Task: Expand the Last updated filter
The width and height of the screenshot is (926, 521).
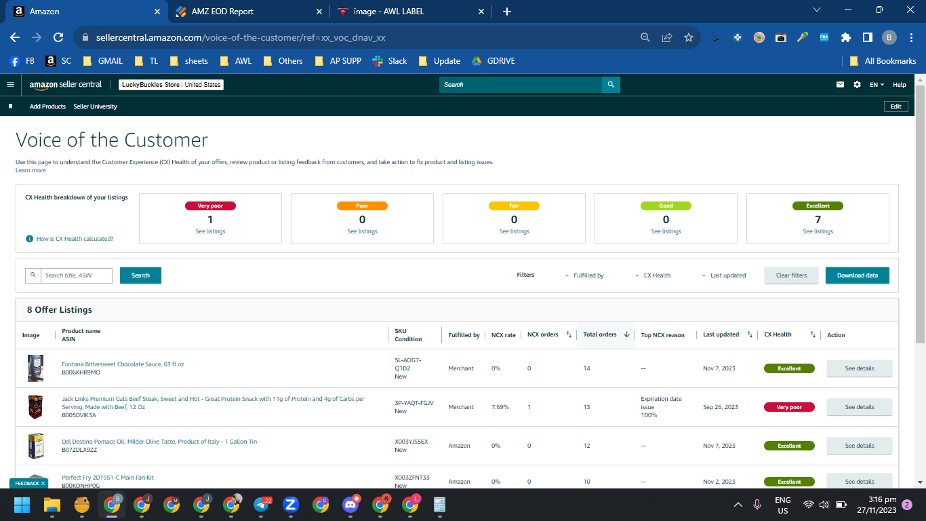Action: tap(723, 275)
